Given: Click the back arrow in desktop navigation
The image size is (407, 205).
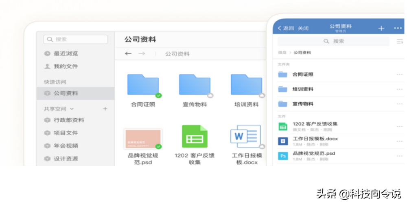Looking at the screenshot, I should click(x=128, y=53).
